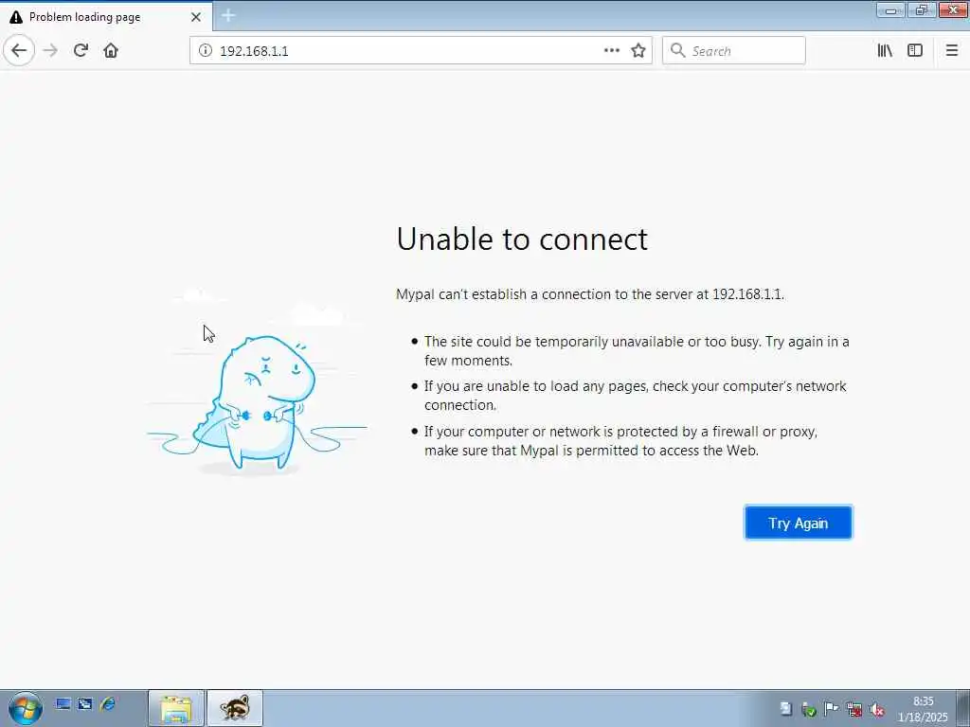Switch to Mypal raccoon taskbar button
This screenshot has width=970, height=727.
[x=235, y=708]
